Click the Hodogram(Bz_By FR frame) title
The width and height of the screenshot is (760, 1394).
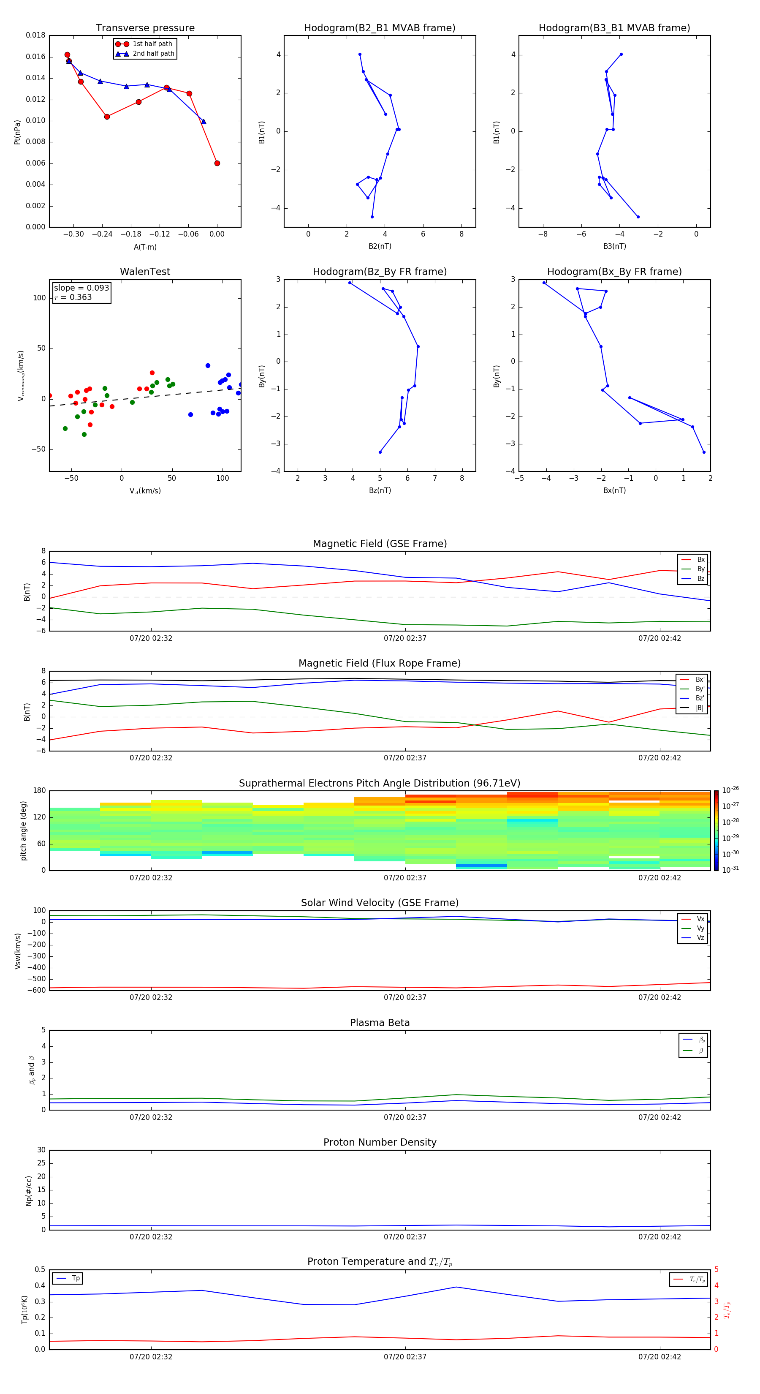(379, 272)
